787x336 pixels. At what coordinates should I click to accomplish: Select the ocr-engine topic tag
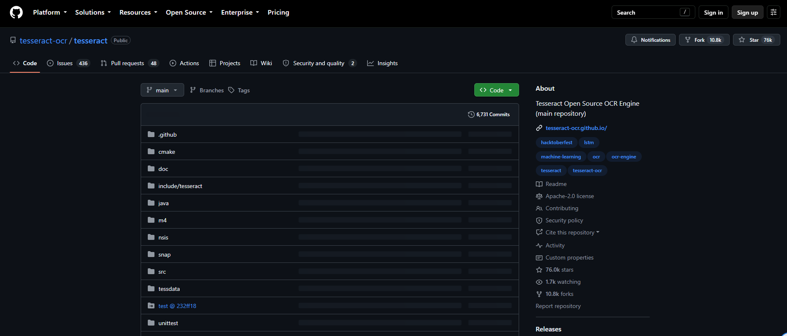[624, 157]
